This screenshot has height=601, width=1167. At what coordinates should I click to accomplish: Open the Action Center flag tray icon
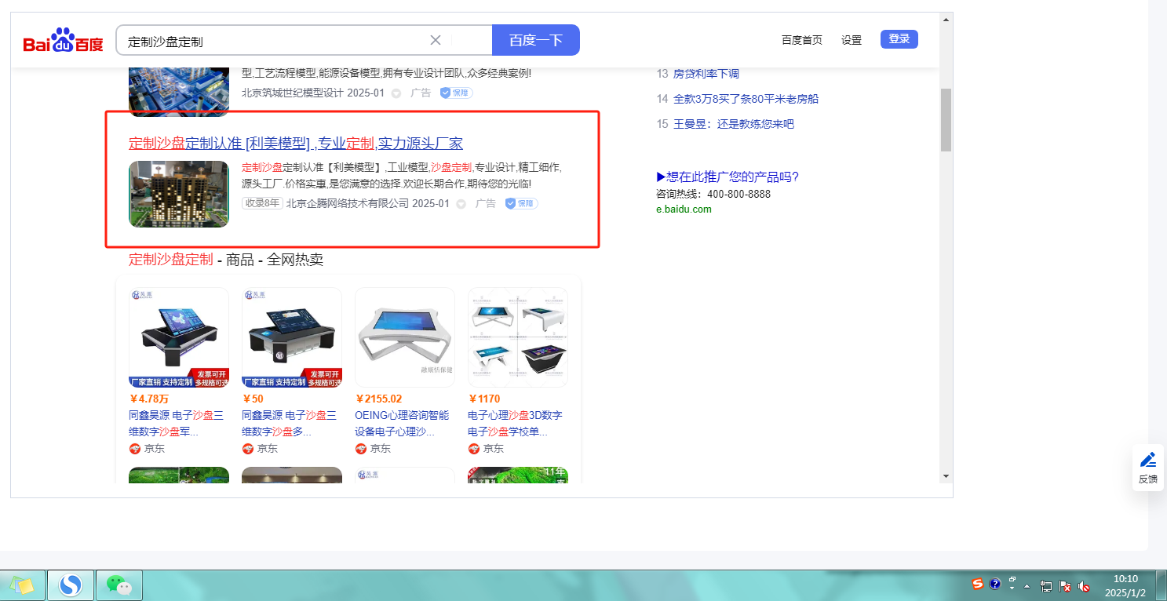coord(1065,586)
